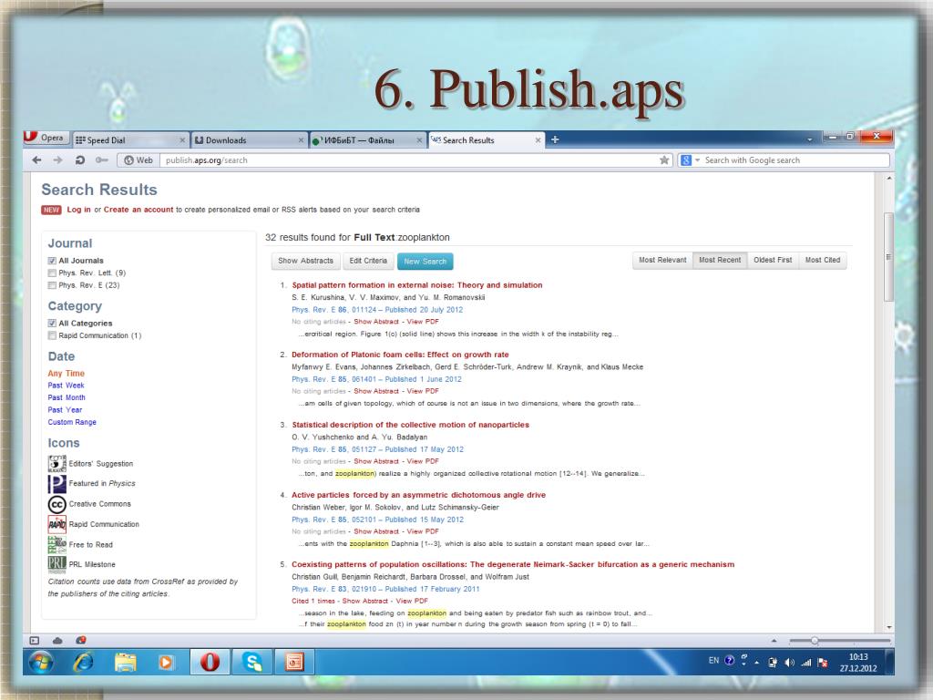The height and width of the screenshot is (700, 933).
Task: Open the Custom Range date filter
Action: tap(72, 422)
